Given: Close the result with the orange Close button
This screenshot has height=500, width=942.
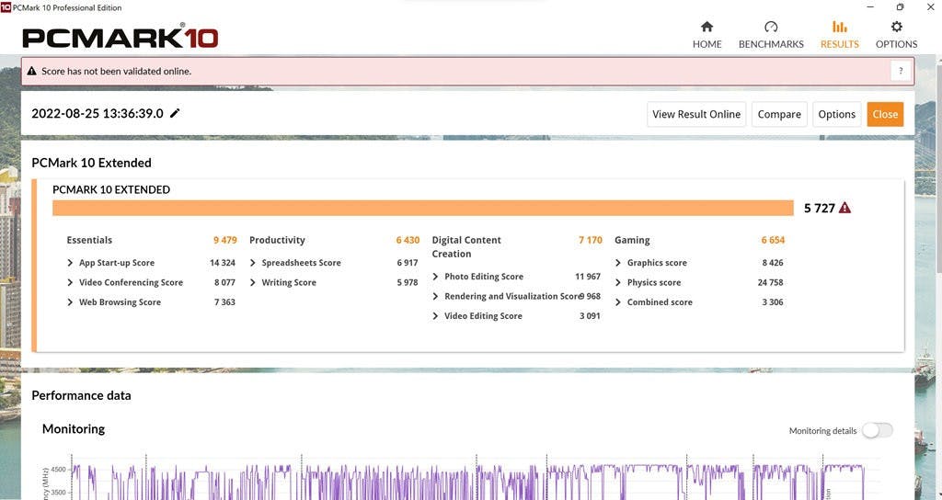Looking at the screenshot, I should tap(885, 114).
